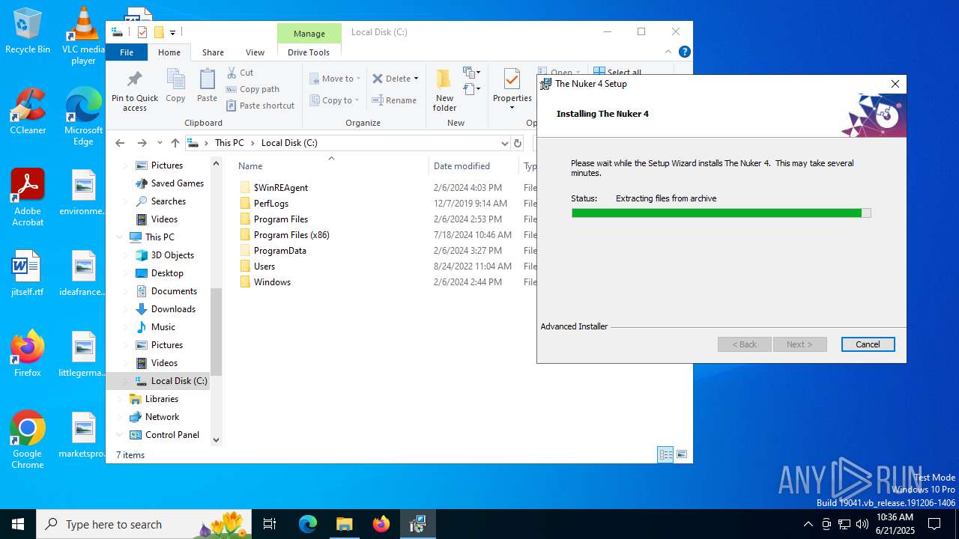This screenshot has width=959, height=539.
Task: Expand address bar history dropdown
Action: click(x=504, y=143)
